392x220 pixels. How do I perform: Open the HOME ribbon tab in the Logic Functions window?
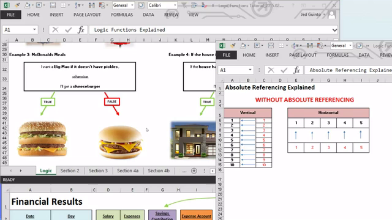pyautogui.click(x=33, y=15)
